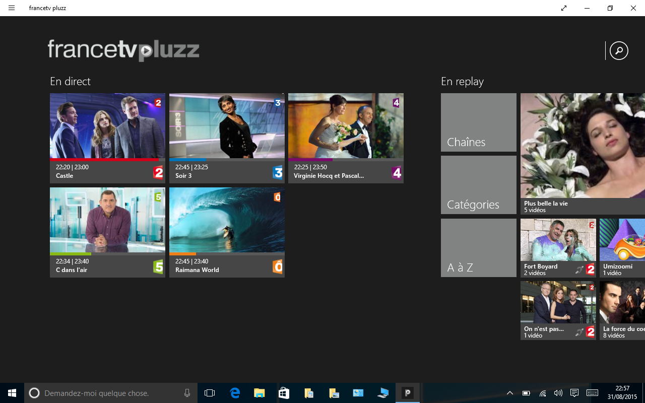Click the Pluzz app taskbar icon
Viewport: 645px width, 403px height.
(x=408, y=393)
